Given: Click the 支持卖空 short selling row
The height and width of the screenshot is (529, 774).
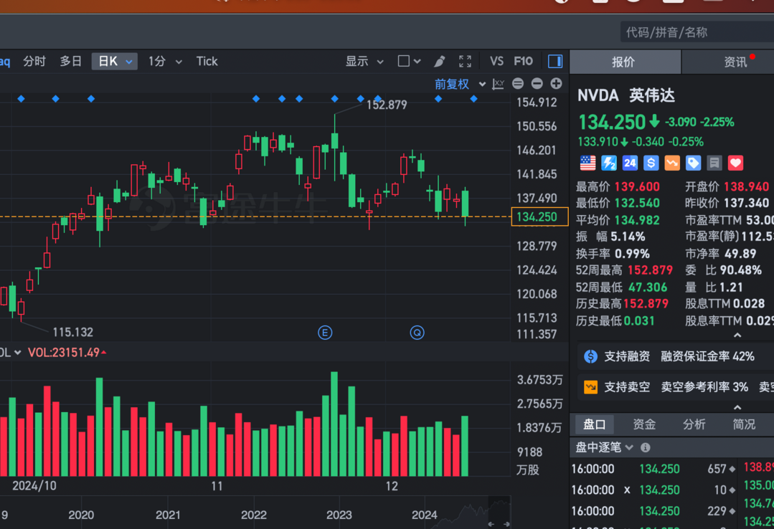Looking at the screenshot, I should coord(676,387).
